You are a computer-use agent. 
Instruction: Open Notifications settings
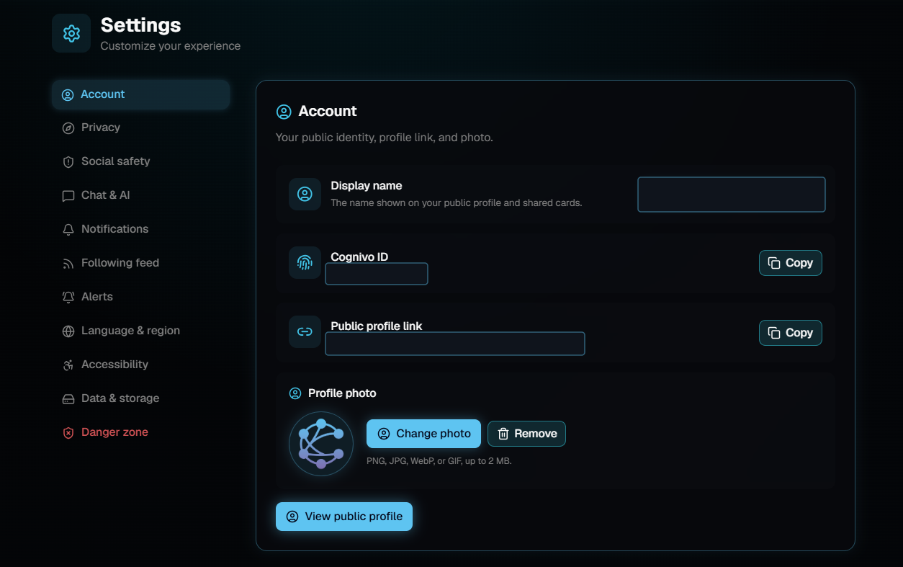[x=141, y=229]
